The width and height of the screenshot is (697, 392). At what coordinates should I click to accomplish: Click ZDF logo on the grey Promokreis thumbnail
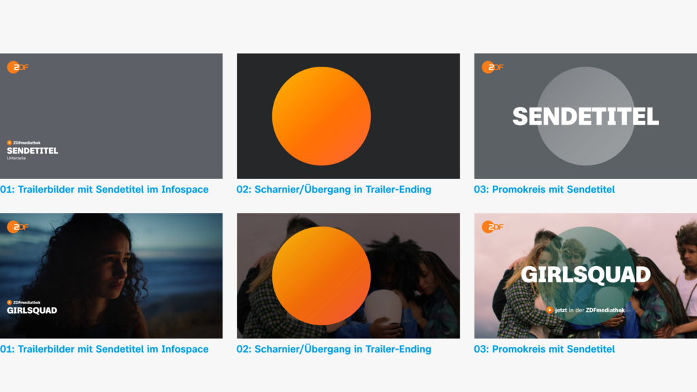coord(493,67)
